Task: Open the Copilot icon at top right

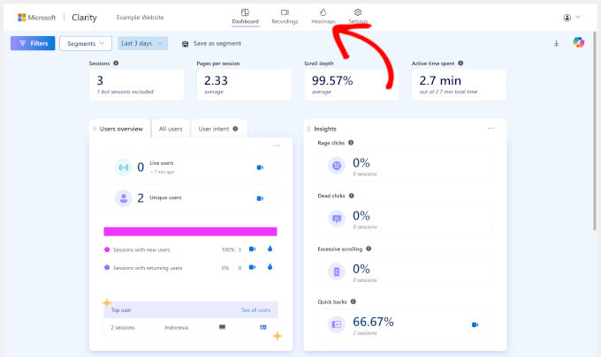Action: (x=578, y=43)
